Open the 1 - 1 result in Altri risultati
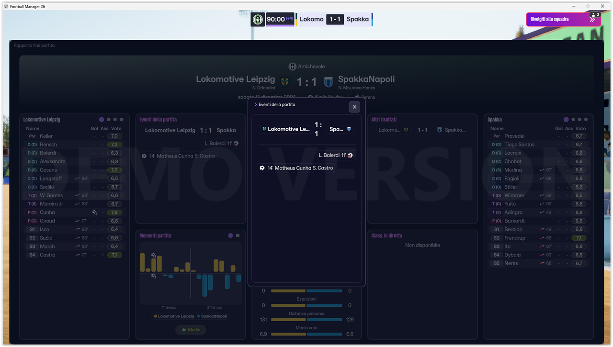 click(x=422, y=130)
